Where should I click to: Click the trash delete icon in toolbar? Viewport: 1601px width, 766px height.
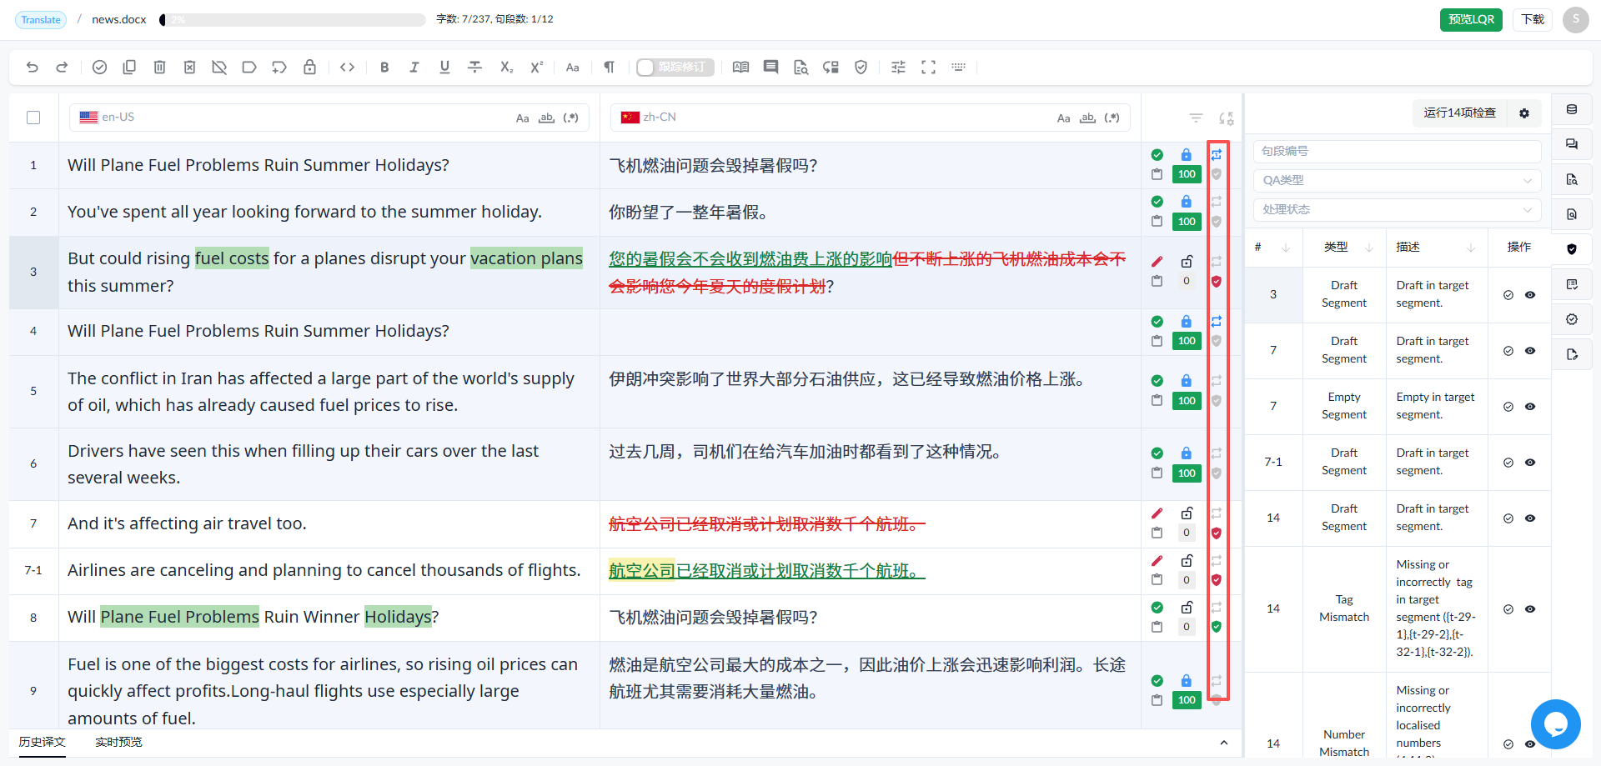pos(159,68)
